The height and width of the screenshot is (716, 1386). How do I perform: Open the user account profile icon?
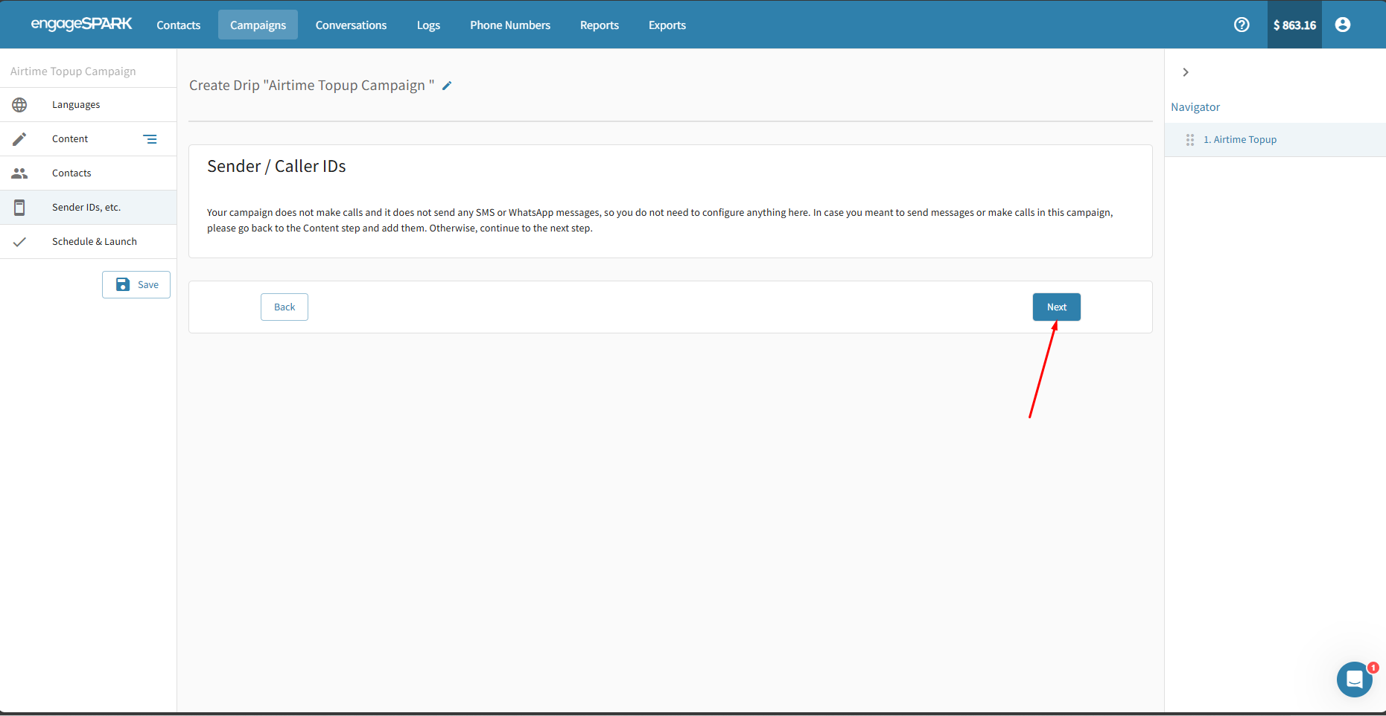pyautogui.click(x=1342, y=25)
